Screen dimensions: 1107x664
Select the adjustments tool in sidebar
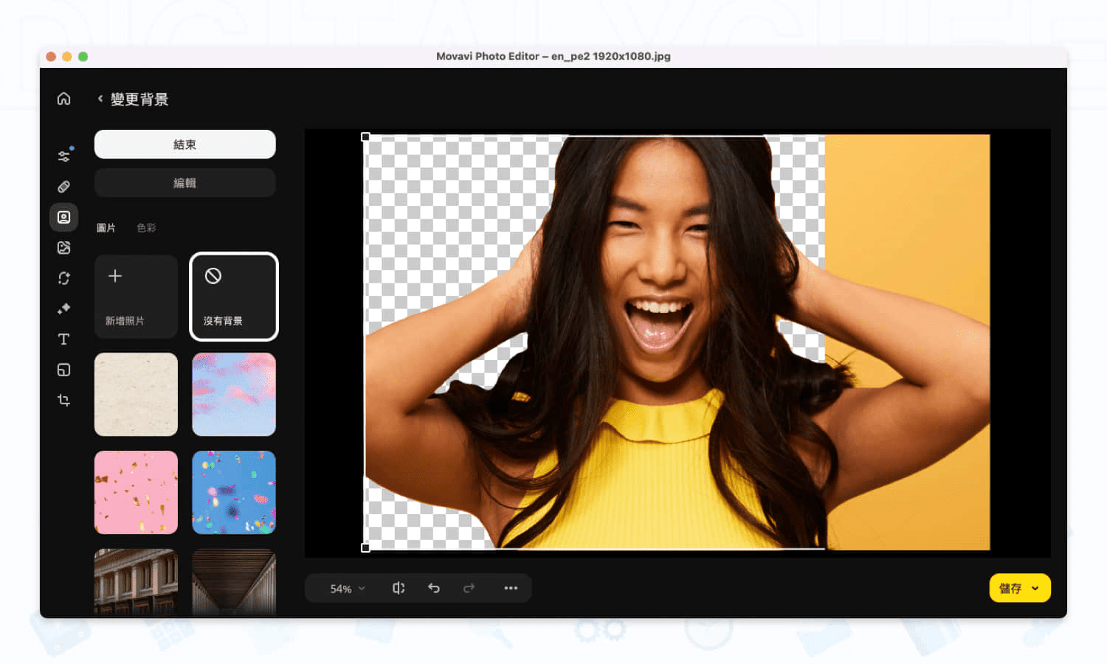(x=63, y=155)
